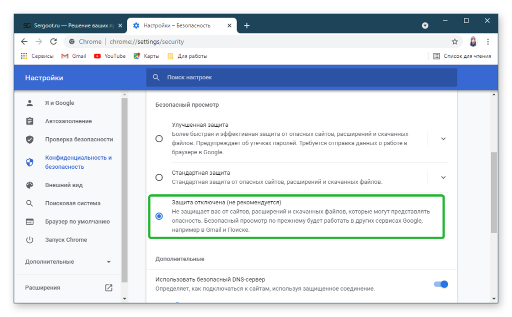
Task: Open Автозаполнение in settings sidebar
Action: (68, 121)
